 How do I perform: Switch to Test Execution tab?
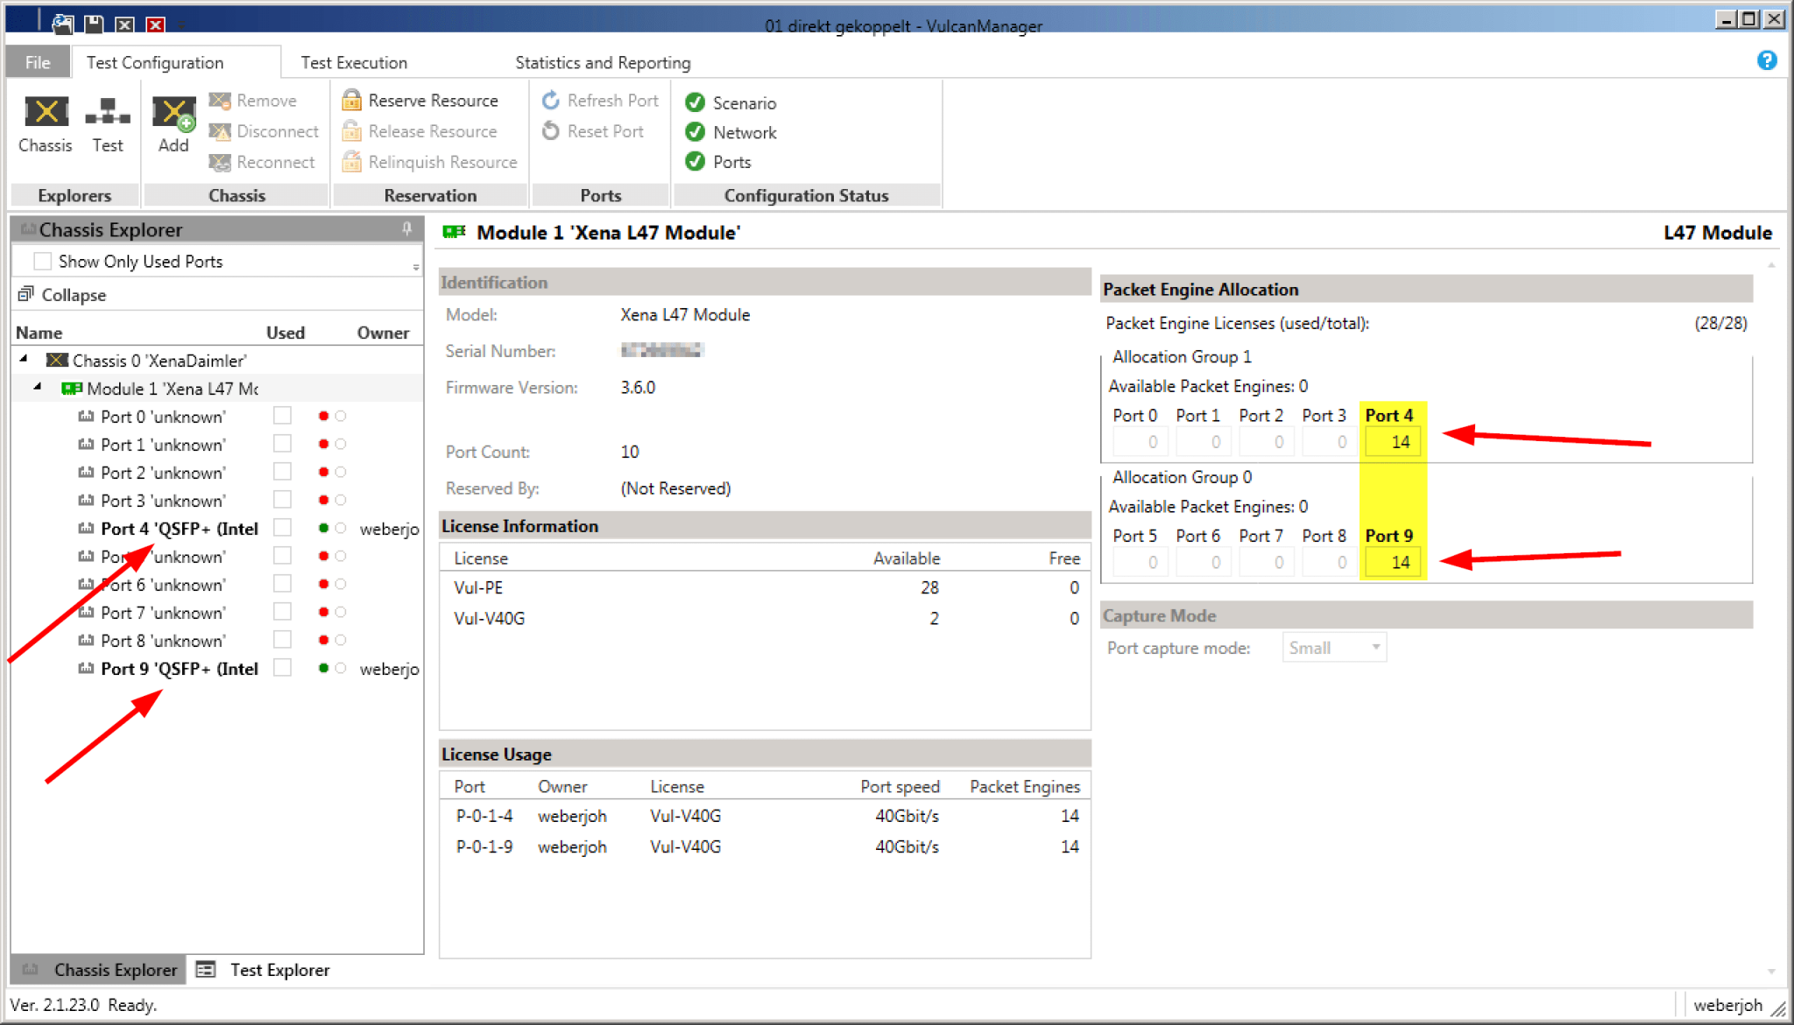[354, 62]
